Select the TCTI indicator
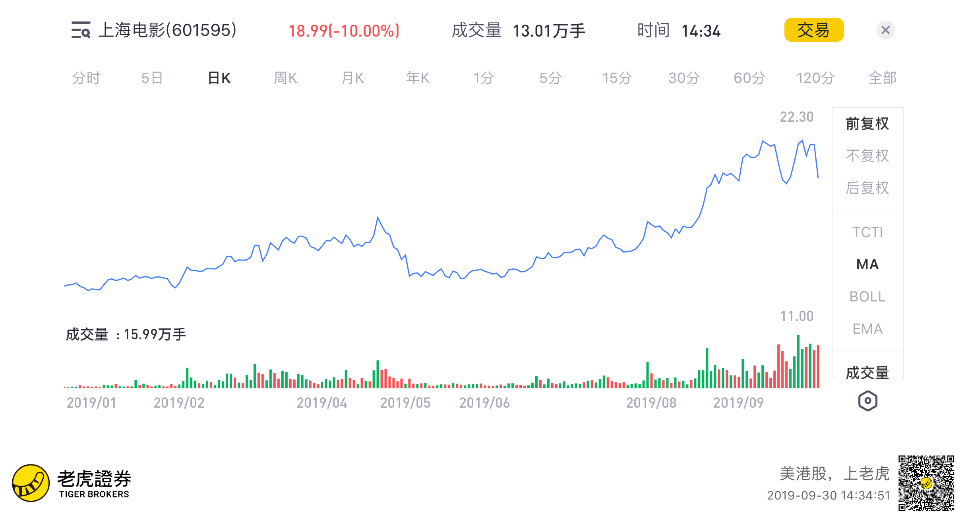The width and height of the screenshot is (968, 519). tap(867, 232)
